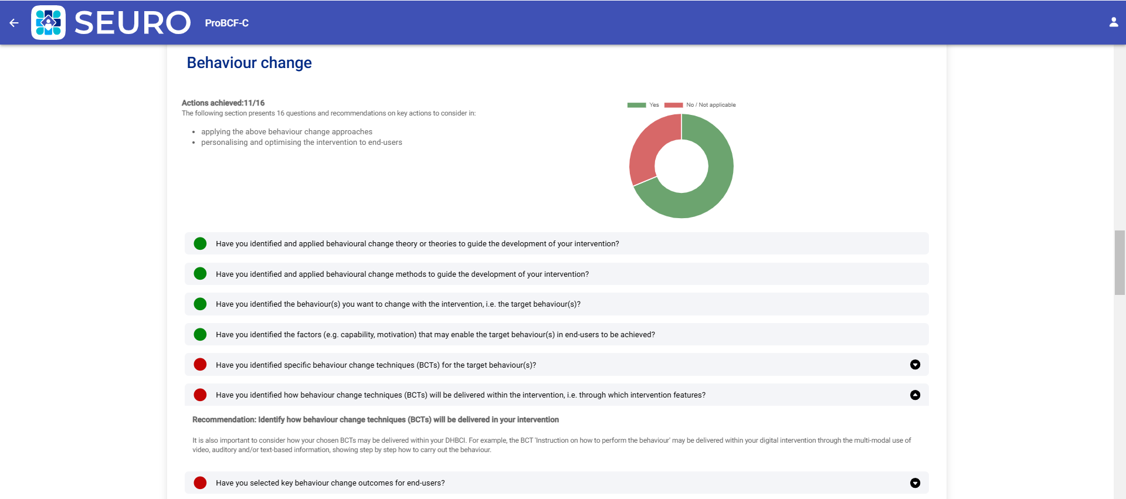Open the SEURO logo home icon
This screenshot has width=1126, height=499.
(48, 23)
